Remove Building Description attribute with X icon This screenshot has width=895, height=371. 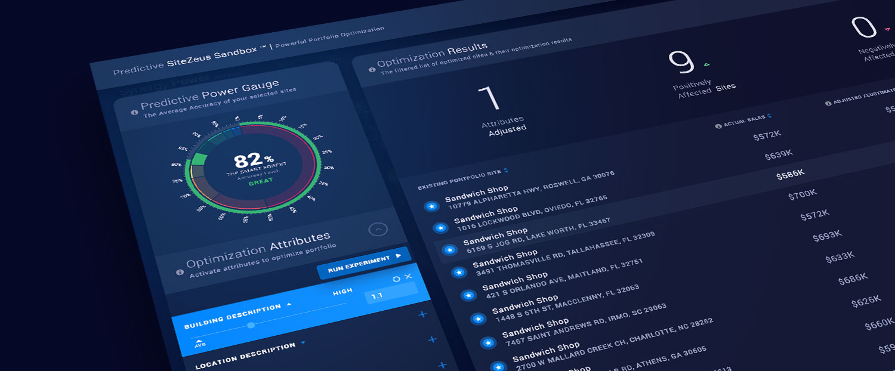pyautogui.click(x=408, y=276)
